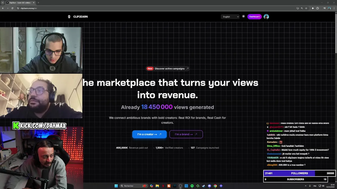Open a new browser tab

coord(38,3)
